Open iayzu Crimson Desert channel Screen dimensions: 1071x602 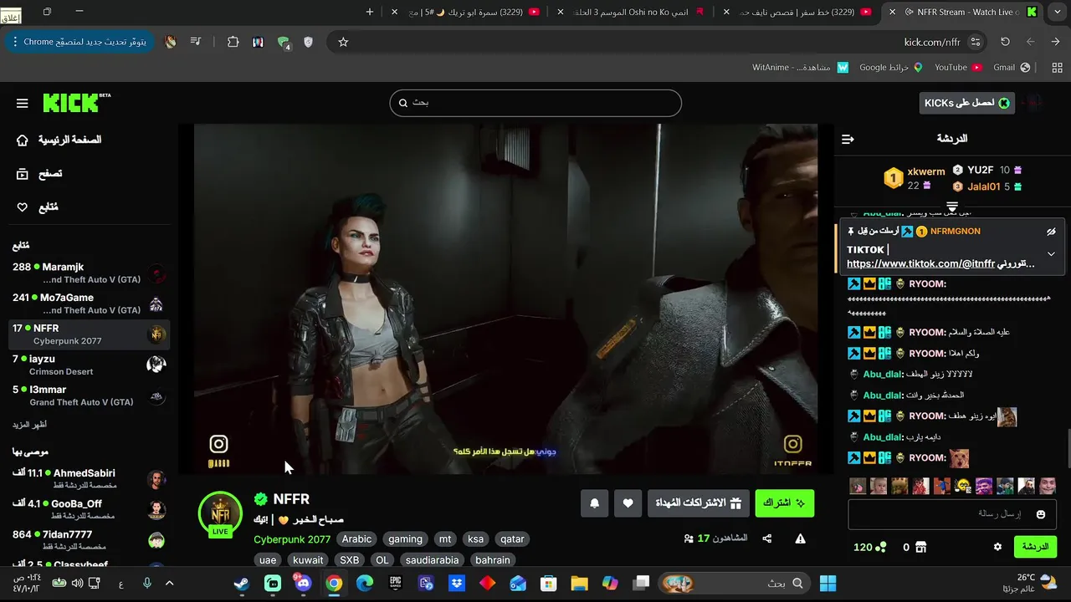(88, 365)
